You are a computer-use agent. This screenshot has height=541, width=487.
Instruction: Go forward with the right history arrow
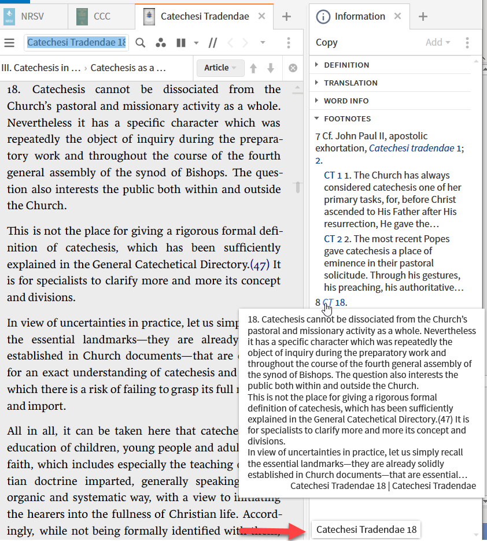coord(245,43)
